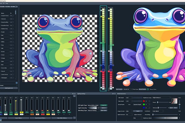
Task: Select the Color Core column
Action: pos(103,48)
